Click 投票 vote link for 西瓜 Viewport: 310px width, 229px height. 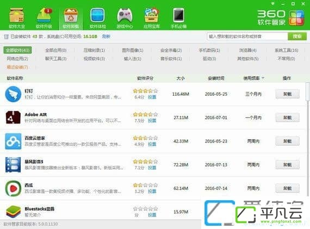coord(152,191)
